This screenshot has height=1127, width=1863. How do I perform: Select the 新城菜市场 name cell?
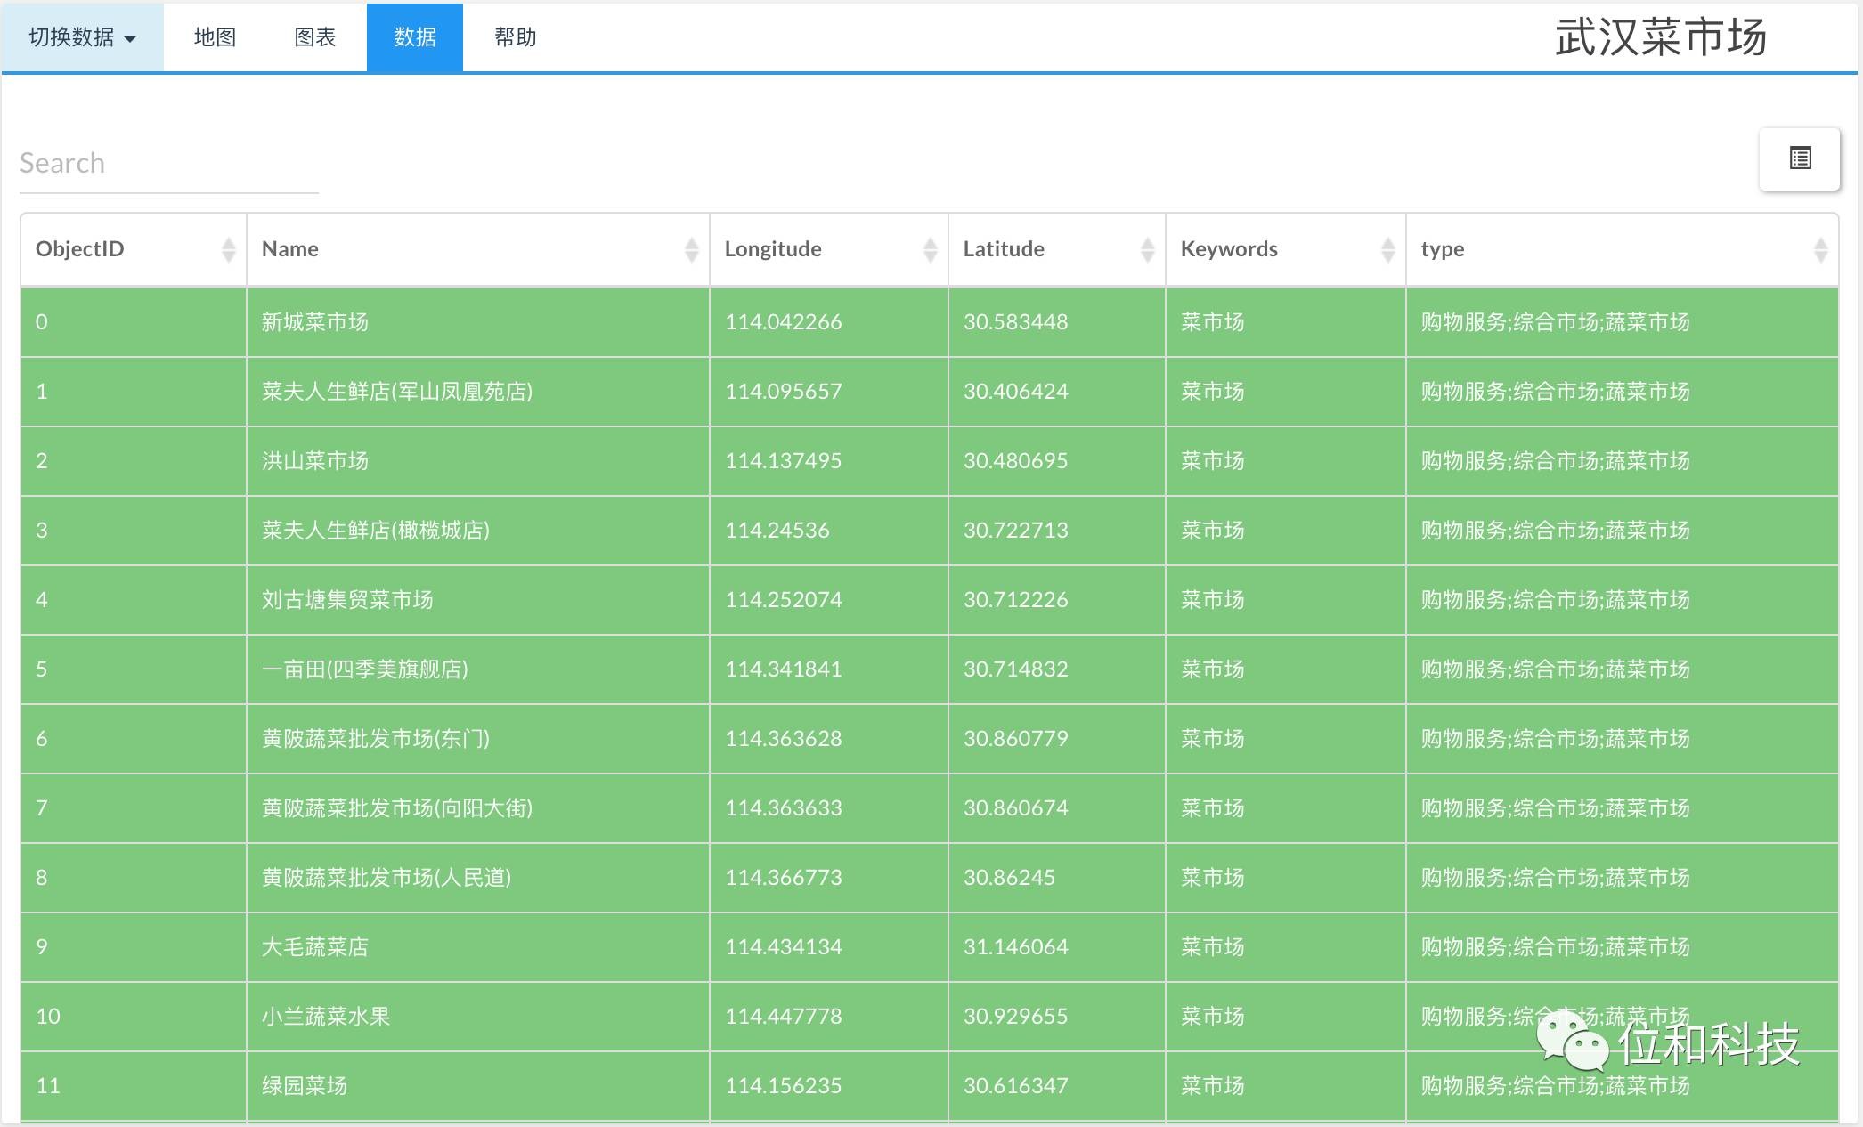(478, 322)
